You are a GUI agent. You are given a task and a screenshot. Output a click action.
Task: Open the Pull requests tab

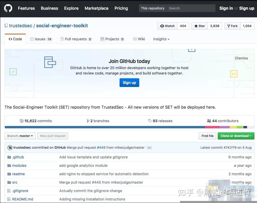(x=76, y=39)
